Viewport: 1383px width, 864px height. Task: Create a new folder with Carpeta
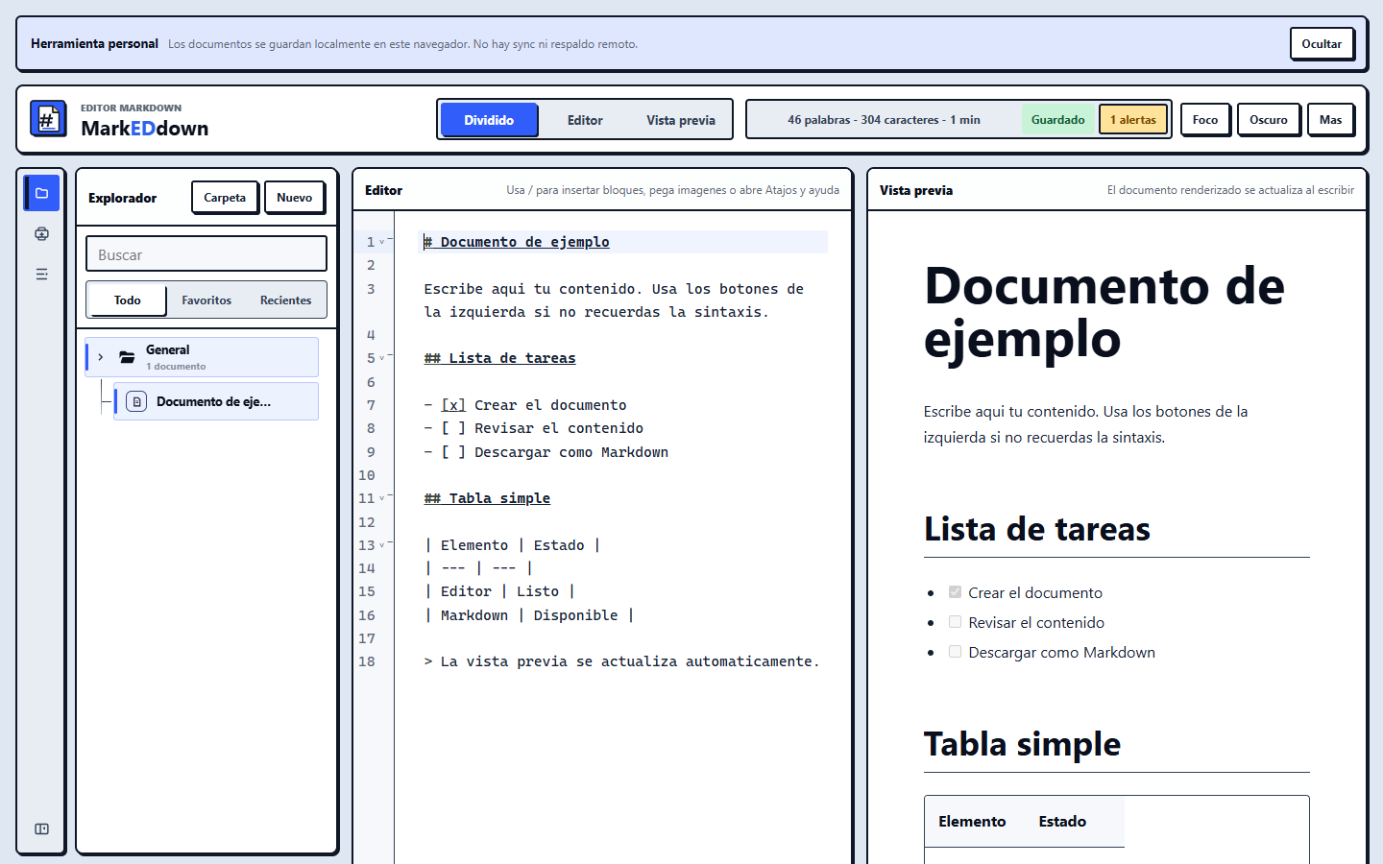click(225, 198)
